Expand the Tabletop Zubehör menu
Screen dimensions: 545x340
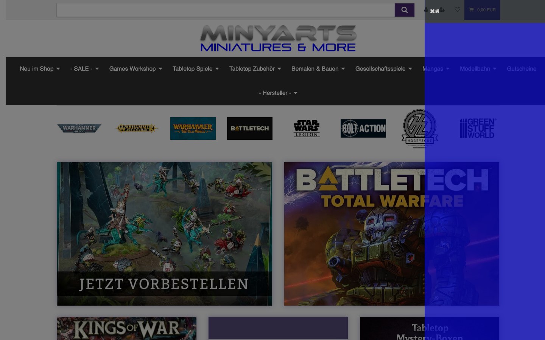(x=255, y=69)
